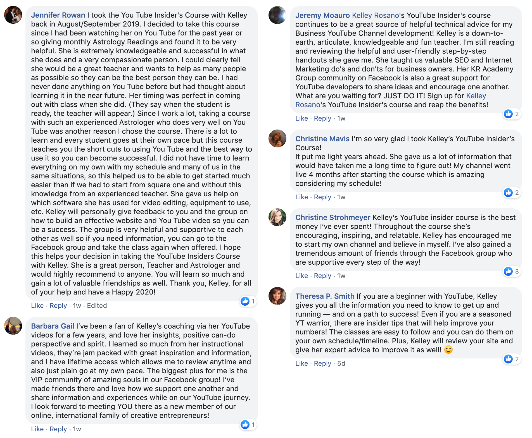Viewport: 532px width, 438px height.
Task: Open the reactions badge on Theresa P. Smith's comment
Action: 512,359
